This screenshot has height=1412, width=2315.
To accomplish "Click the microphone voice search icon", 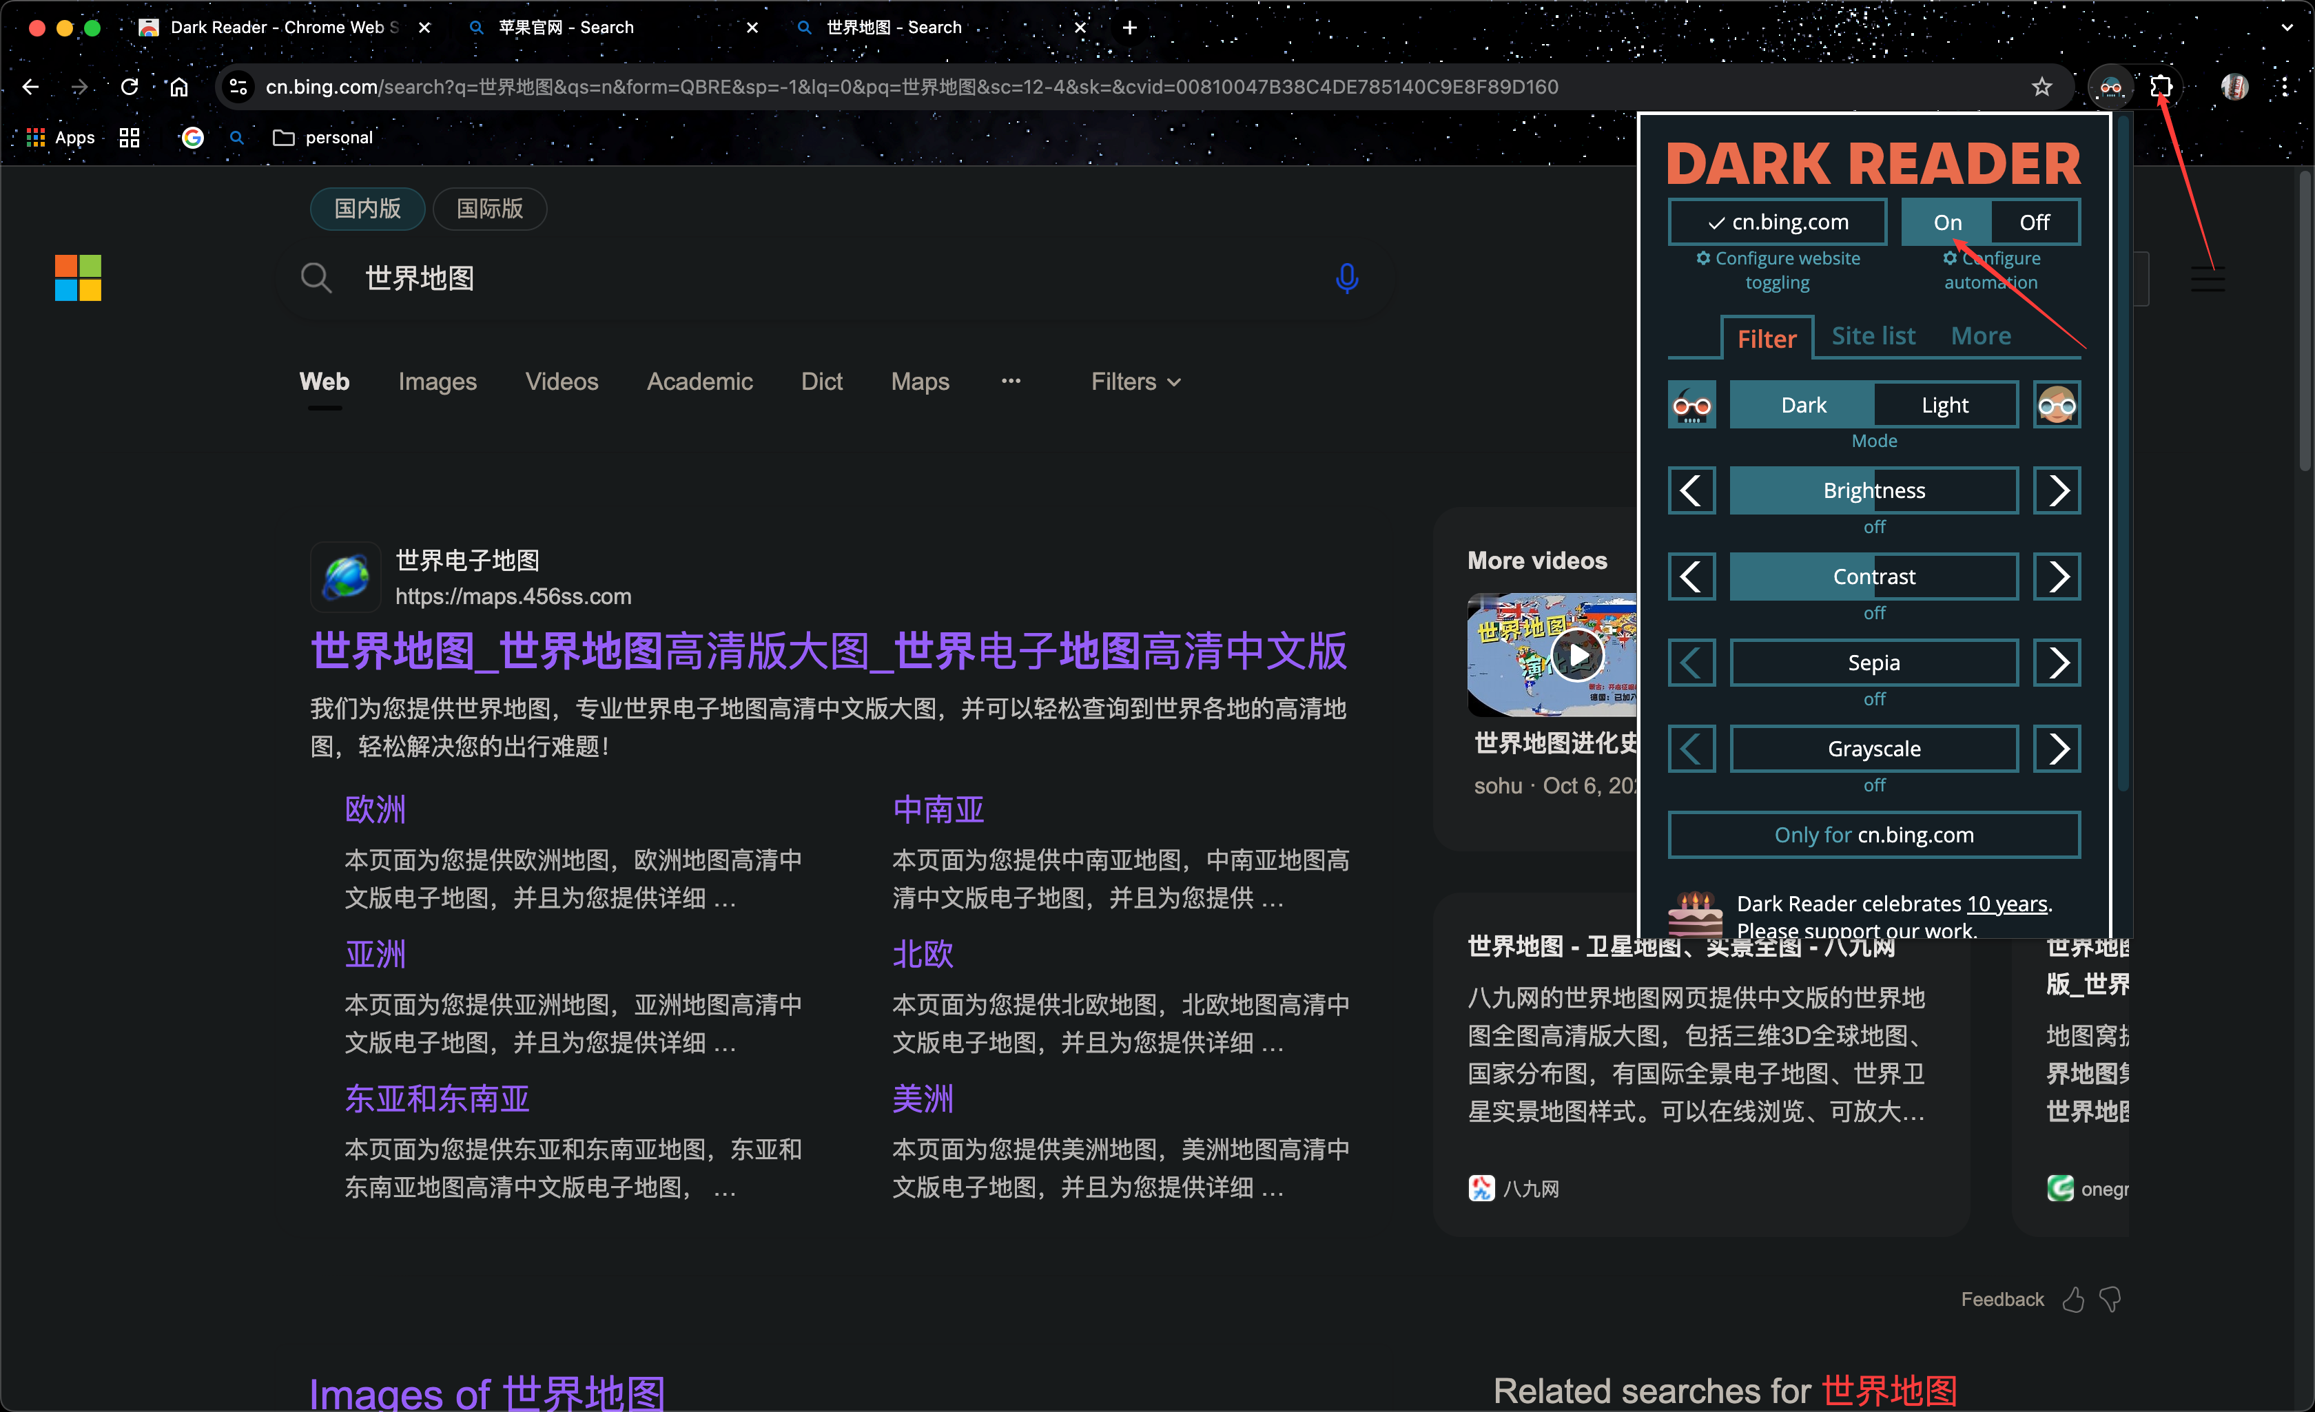I will [1346, 278].
